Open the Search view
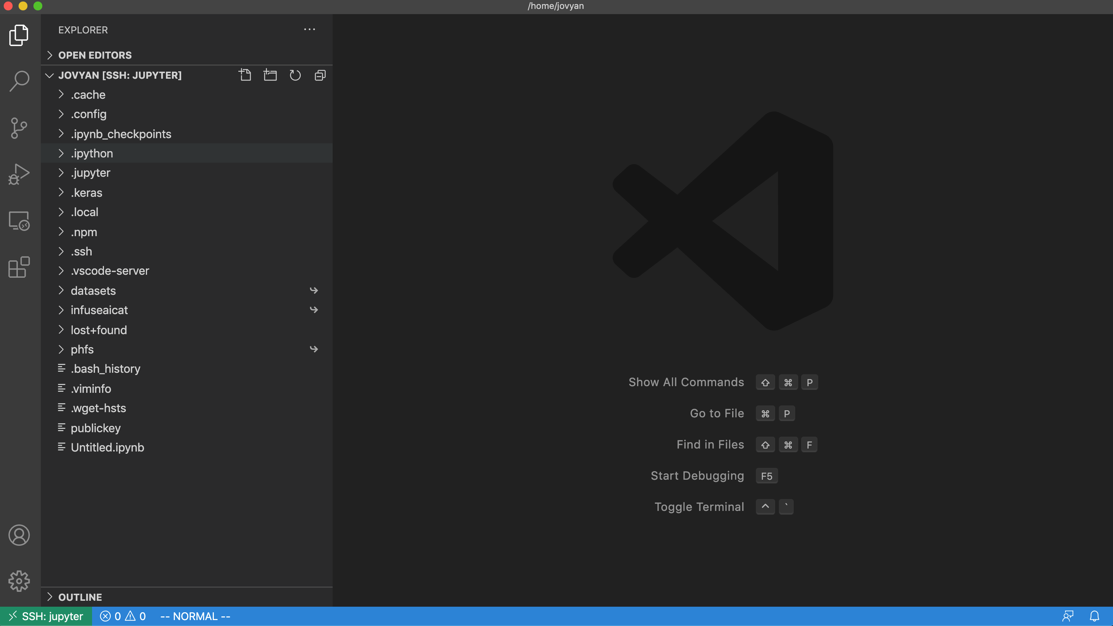 [x=19, y=81]
